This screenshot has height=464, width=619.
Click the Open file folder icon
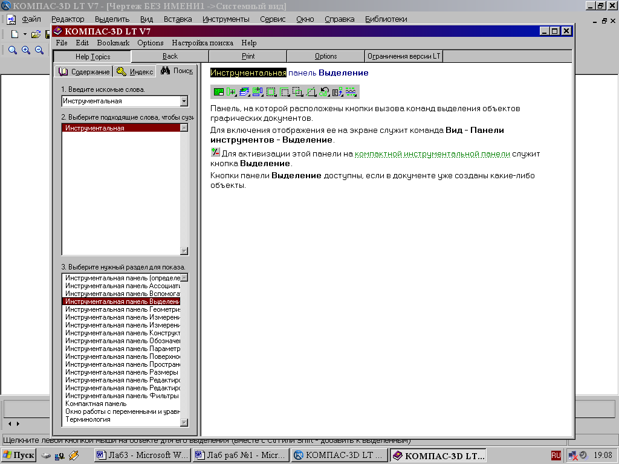36,34
